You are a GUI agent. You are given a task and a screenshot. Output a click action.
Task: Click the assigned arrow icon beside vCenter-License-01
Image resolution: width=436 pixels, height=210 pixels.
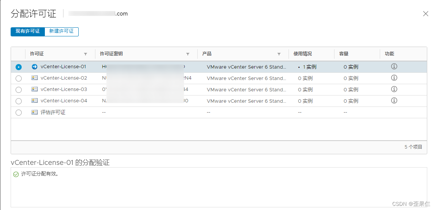(35, 67)
